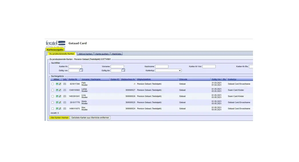The image size is (299, 162).
Task: Open the Kartenausgabe main tab
Action: pyautogui.click(x=55, y=49)
